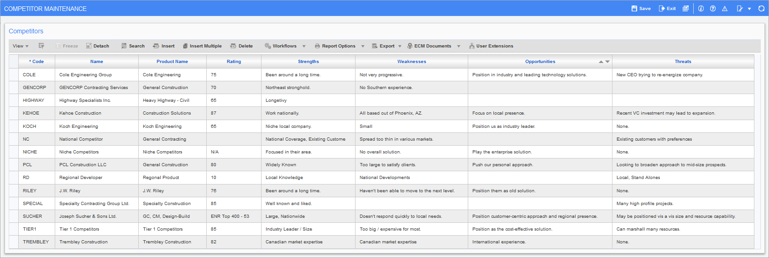Expand the Export dropdown arrow
Image resolution: width=769 pixels, height=258 pixels.
pos(400,46)
